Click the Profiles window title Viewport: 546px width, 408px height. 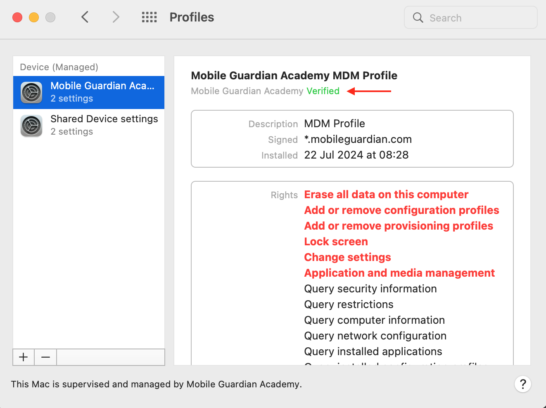coord(192,17)
